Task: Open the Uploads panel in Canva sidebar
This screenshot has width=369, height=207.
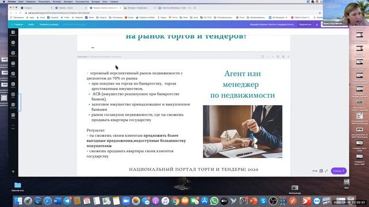Action: 13,105
